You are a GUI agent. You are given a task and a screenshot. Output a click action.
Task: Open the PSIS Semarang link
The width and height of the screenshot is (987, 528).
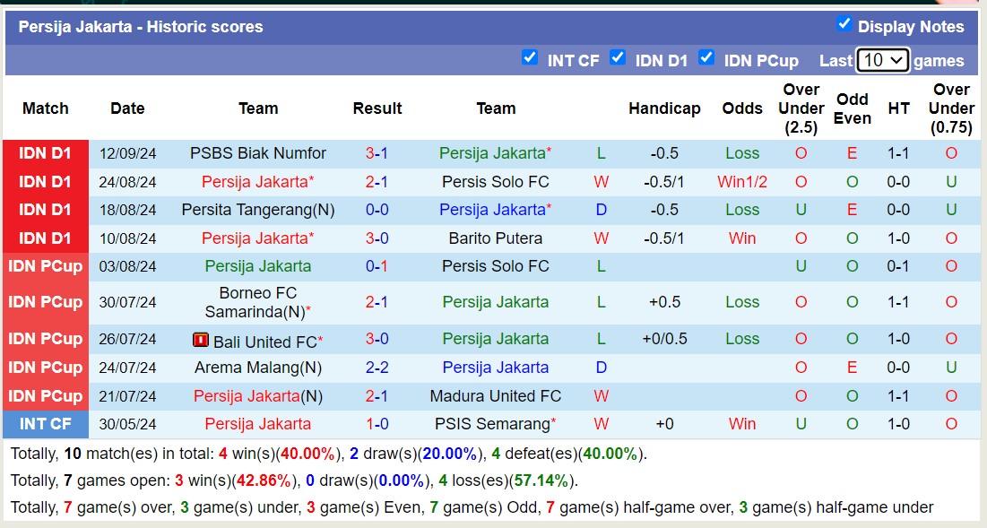coord(493,424)
